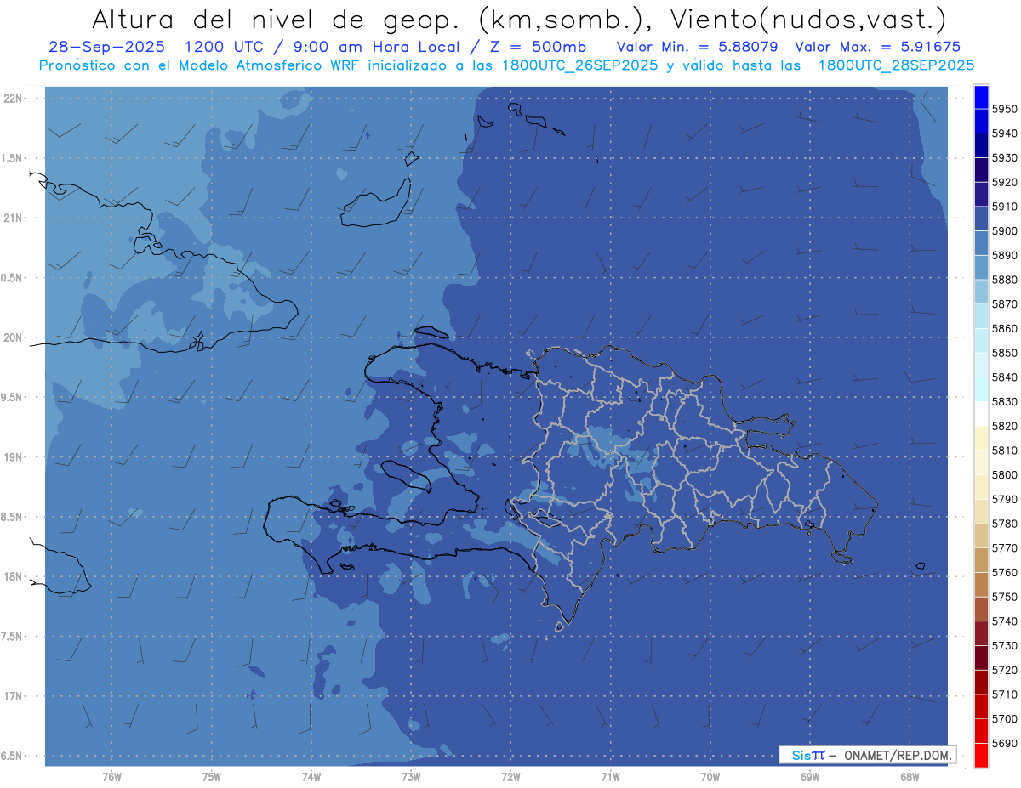Viewport: 1021px width, 788px height.
Task: Click the '5860' color bar value
Action: coord(1005,328)
